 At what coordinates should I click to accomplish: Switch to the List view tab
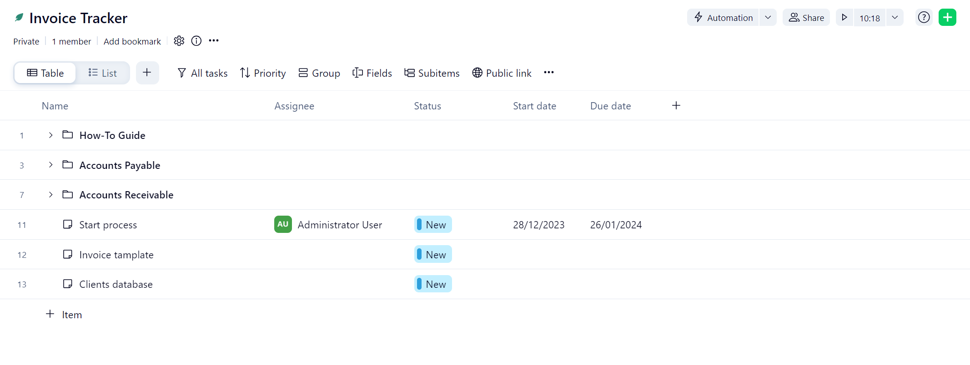[103, 73]
